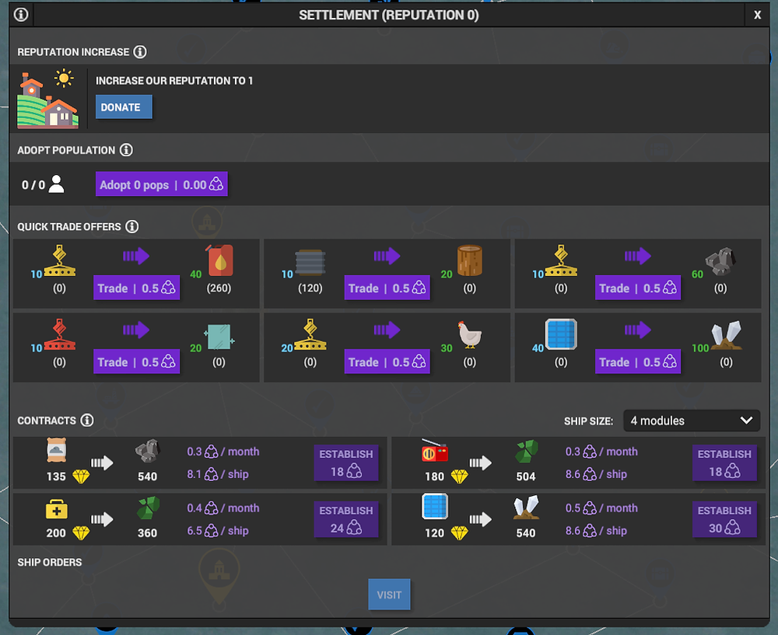Click the green ore icon for 360
Screen dimensions: 778x635
148,508
